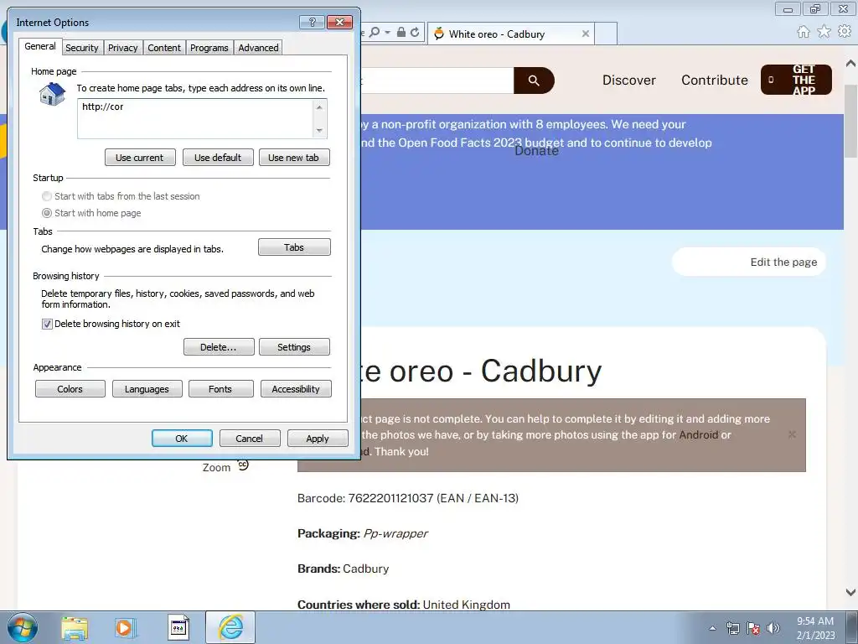Select Start with tabs from last session
This screenshot has height=644, width=858.
pos(47,196)
